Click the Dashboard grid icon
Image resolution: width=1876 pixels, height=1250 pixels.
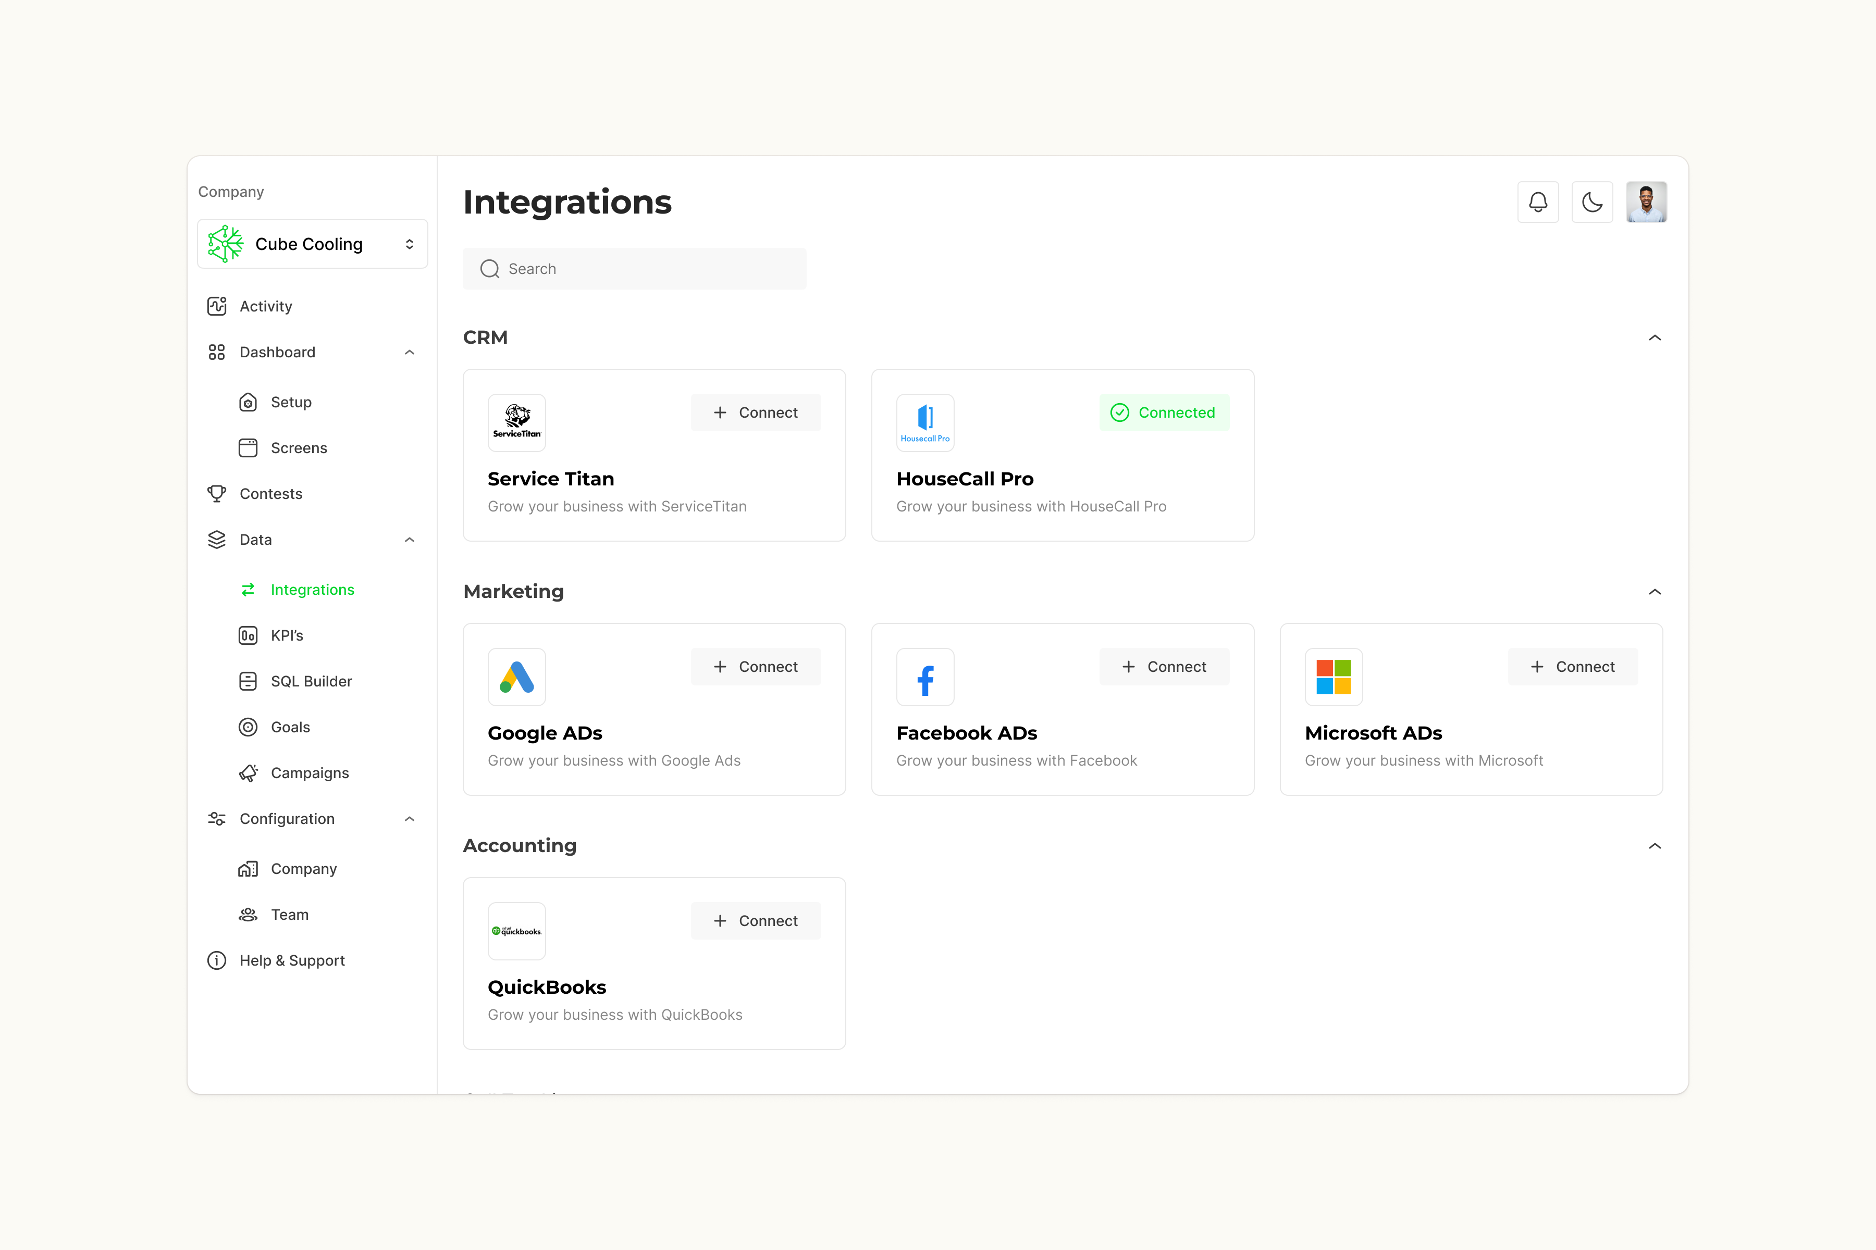217,353
